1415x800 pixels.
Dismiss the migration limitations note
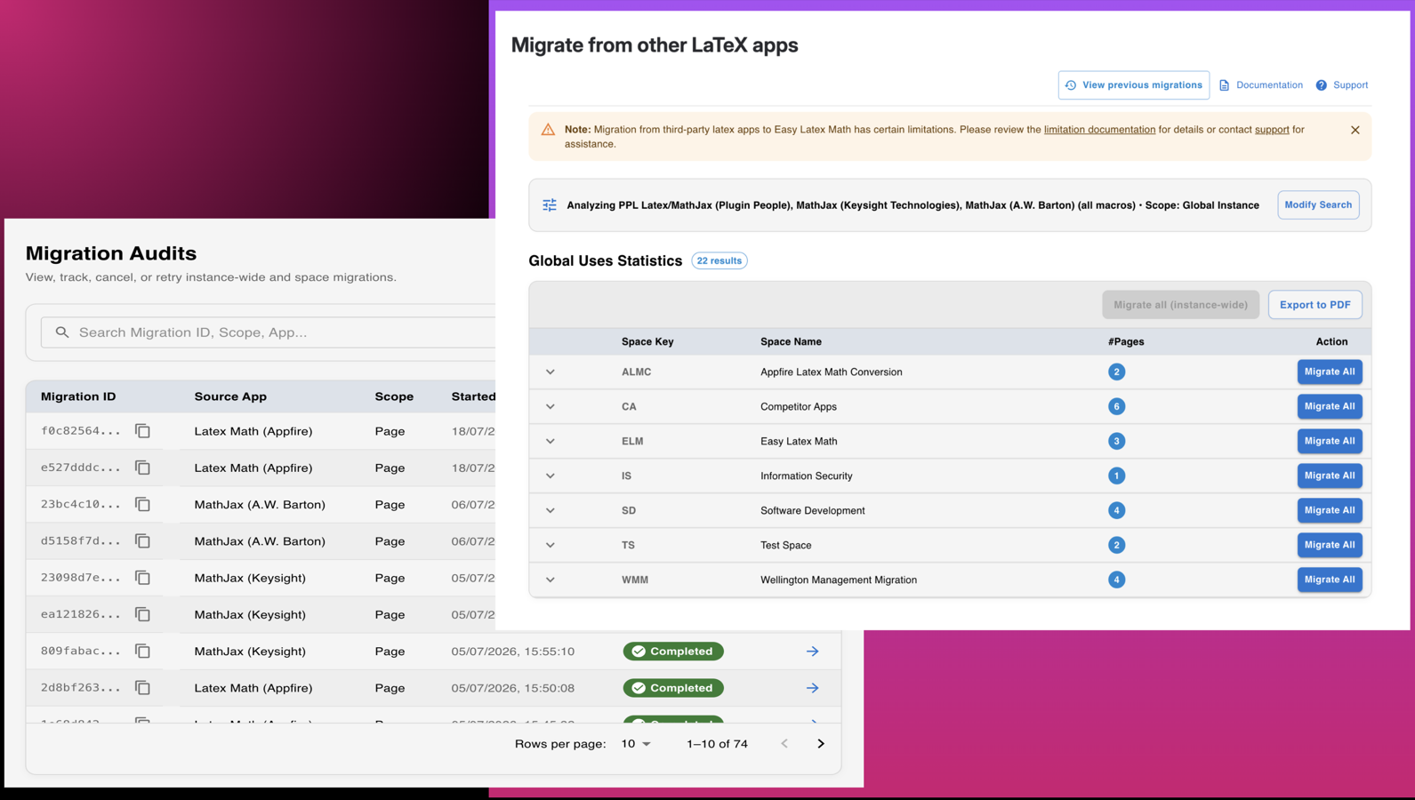coord(1355,130)
